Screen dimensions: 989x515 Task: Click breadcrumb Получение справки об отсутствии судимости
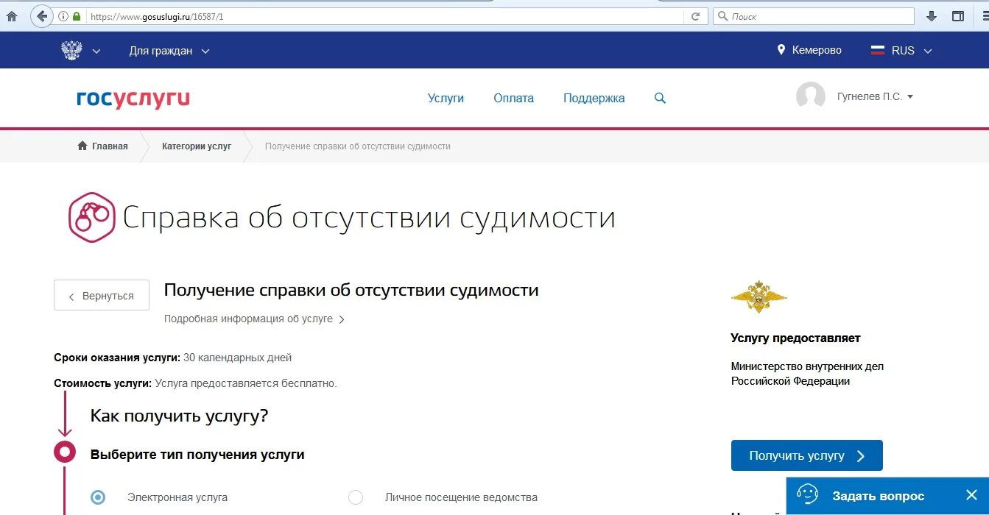pos(358,146)
